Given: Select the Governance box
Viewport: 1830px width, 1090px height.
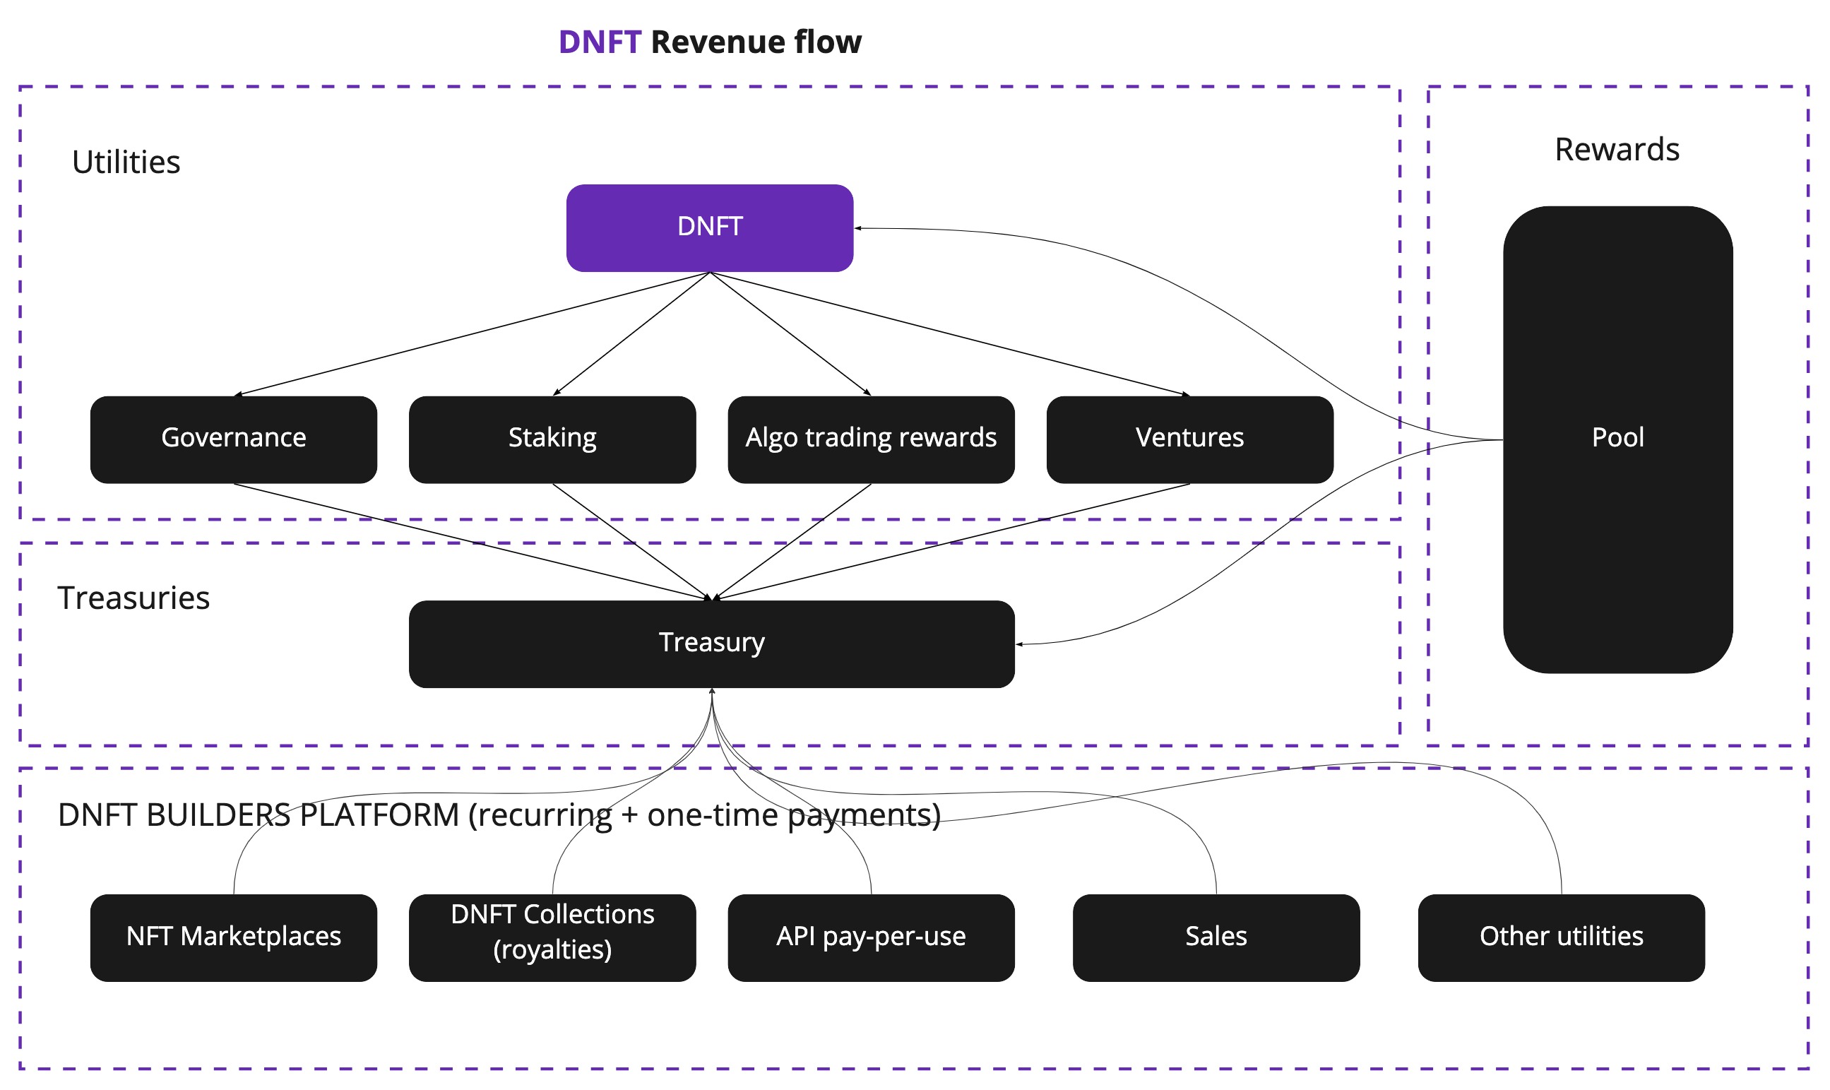Looking at the screenshot, I should [x=234, y=440].
